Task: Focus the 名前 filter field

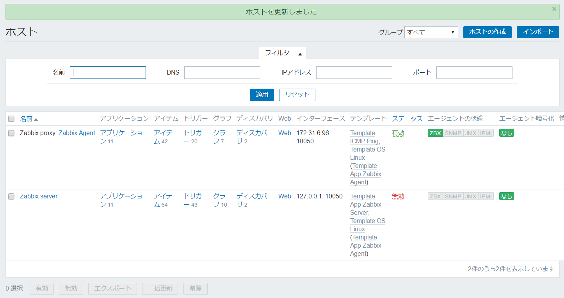Action: (108, 73)
